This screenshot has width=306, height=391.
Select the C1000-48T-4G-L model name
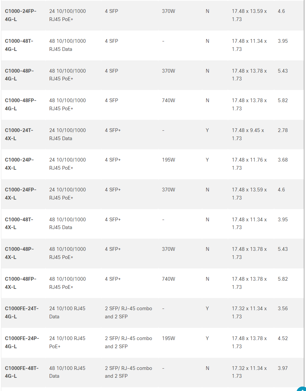coord(19,45)
